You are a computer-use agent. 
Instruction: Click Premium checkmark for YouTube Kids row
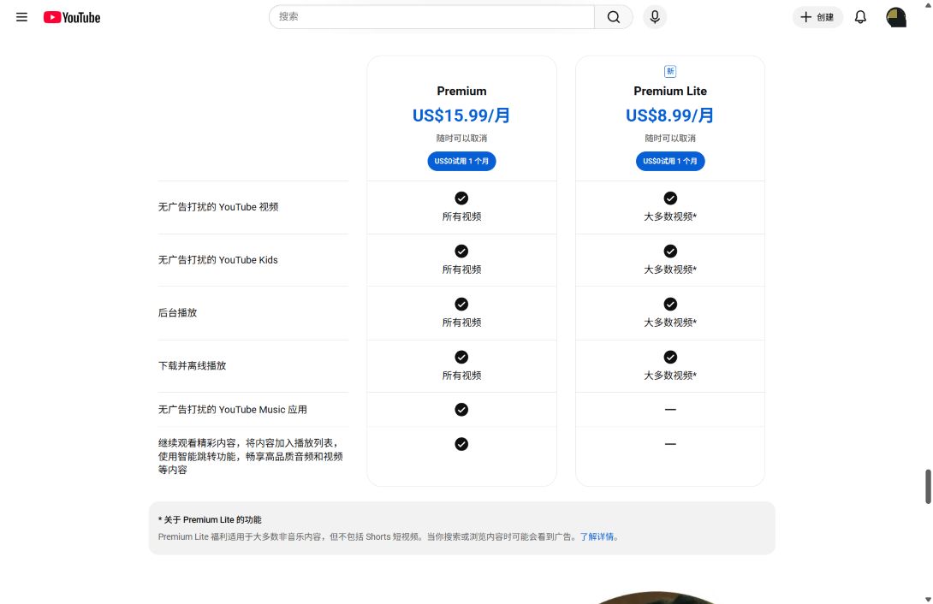coord(461,251)
